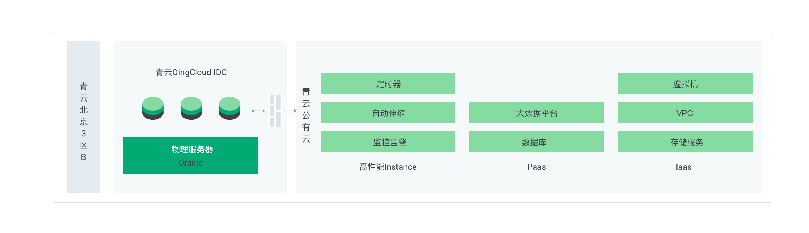Click the right-pointing arrow after the firewall

pyautogui.click(x=290, y=111)
